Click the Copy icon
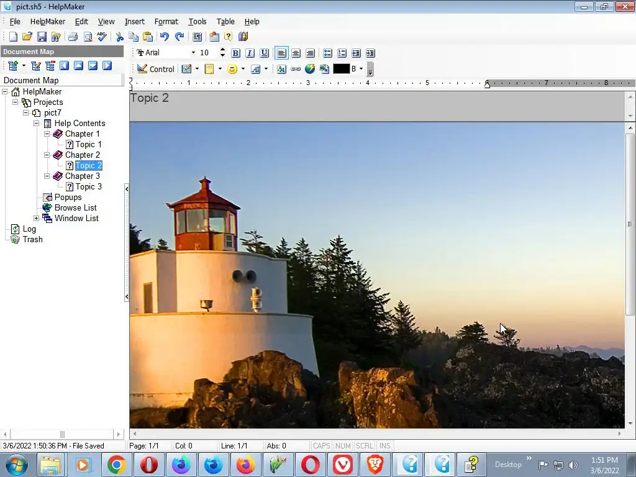The height and width of the screenshot is (477, 636). tap(134, 37)
